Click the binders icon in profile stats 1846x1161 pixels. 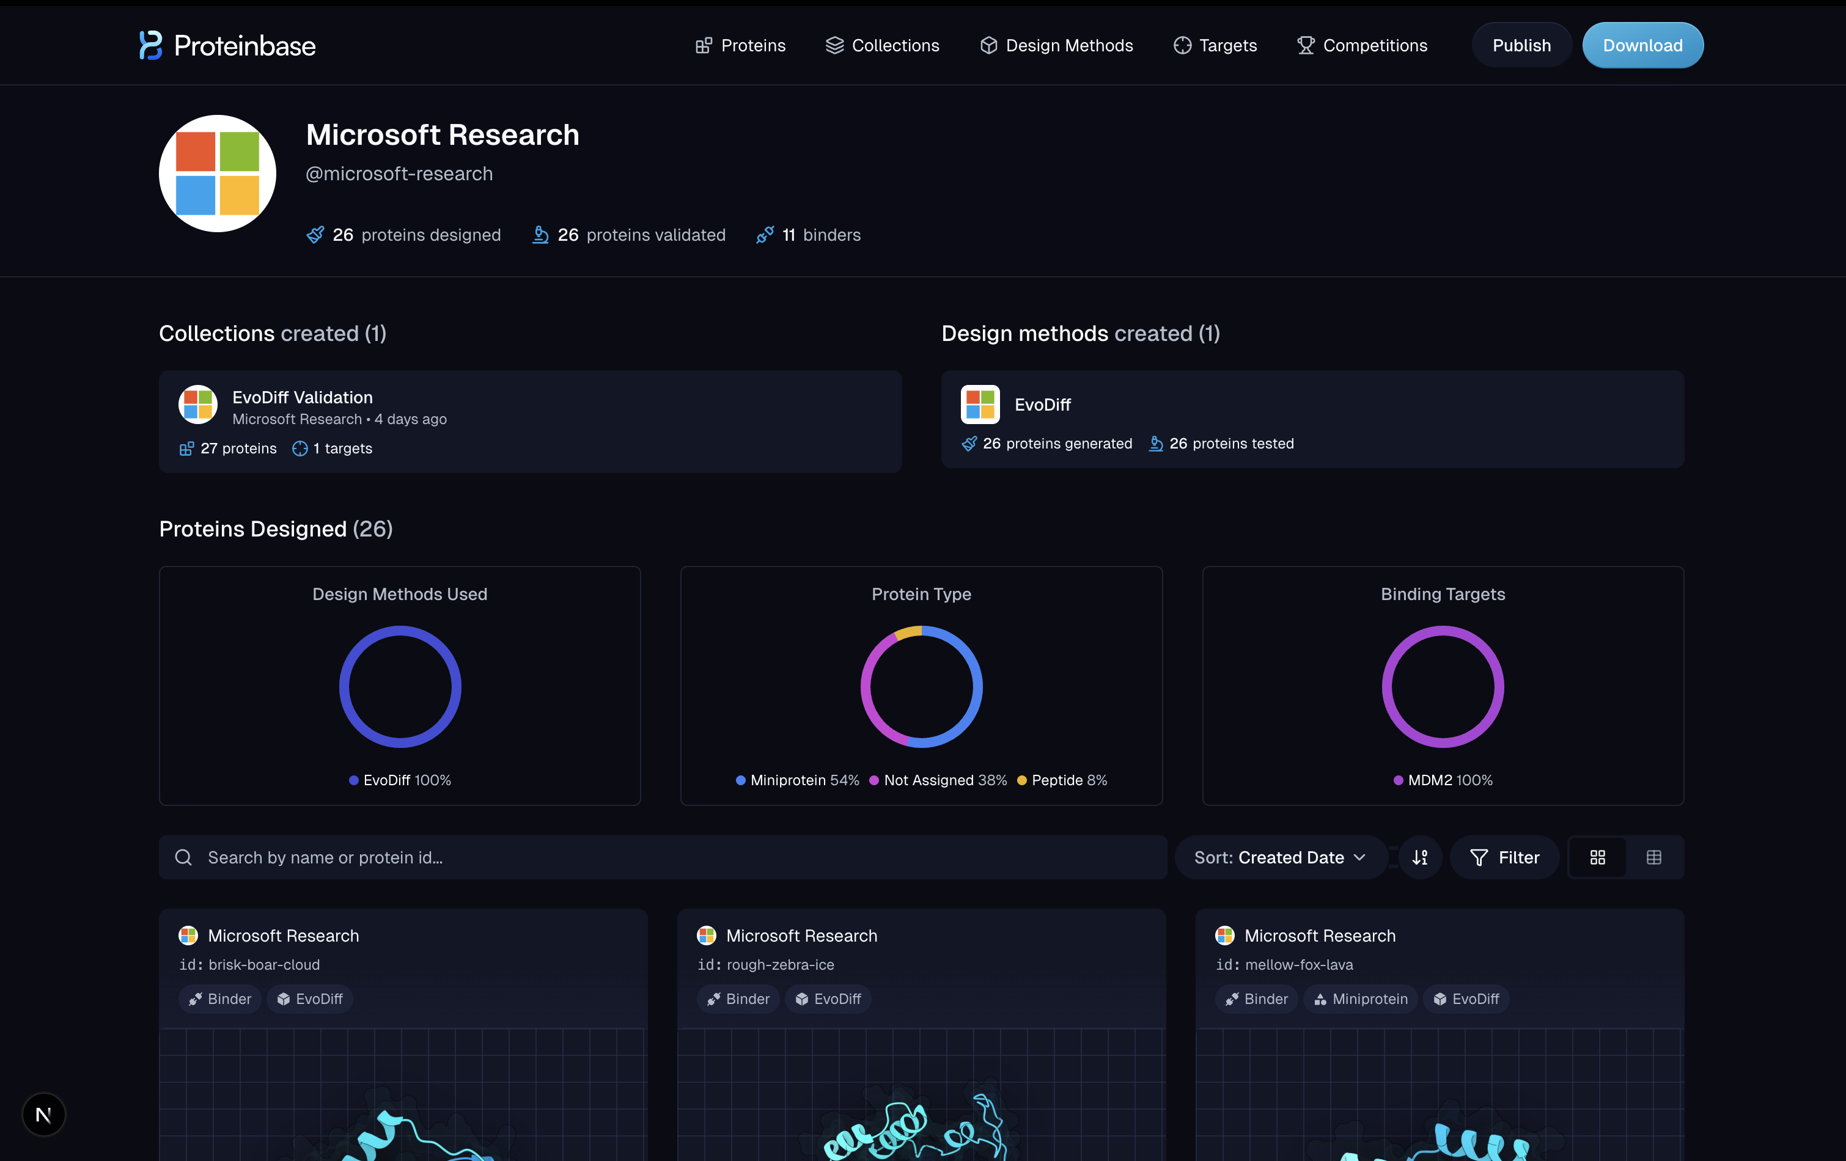click(x=765, y=235)
